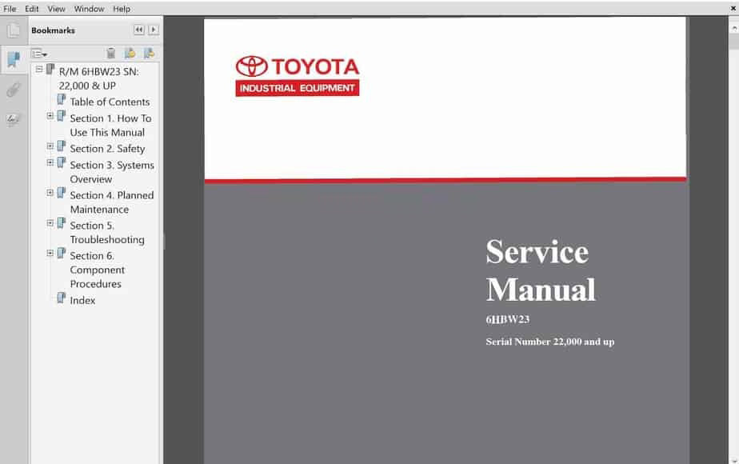Open the bookmark options dropdown menu
This screenshot has height=464, width=739.
click(x=39, y=54)
